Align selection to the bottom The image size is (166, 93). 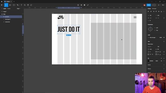(x=161, y=11)
